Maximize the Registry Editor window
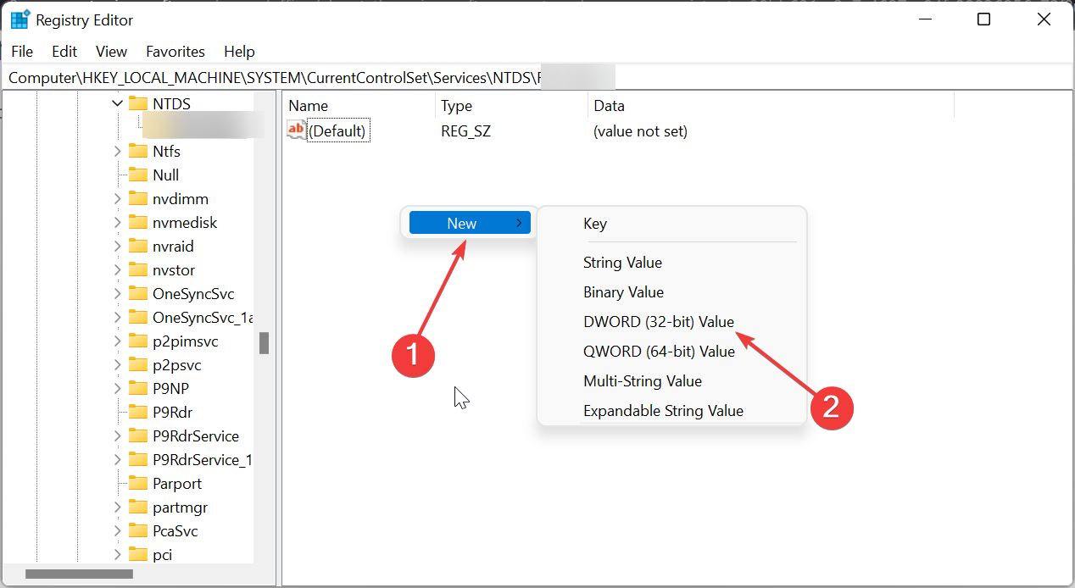Image resolution: width=1075 pixels, height=588 pixels. pos(983,19)
